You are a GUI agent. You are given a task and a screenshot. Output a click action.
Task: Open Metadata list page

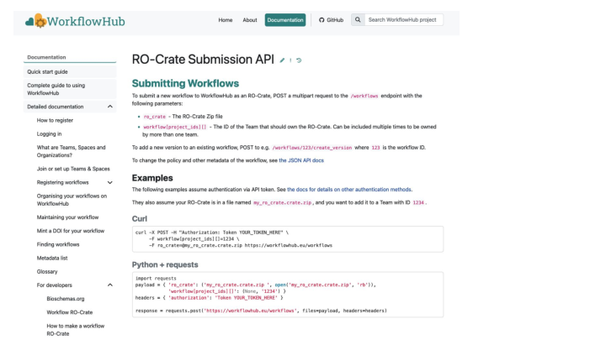(52, 258)
